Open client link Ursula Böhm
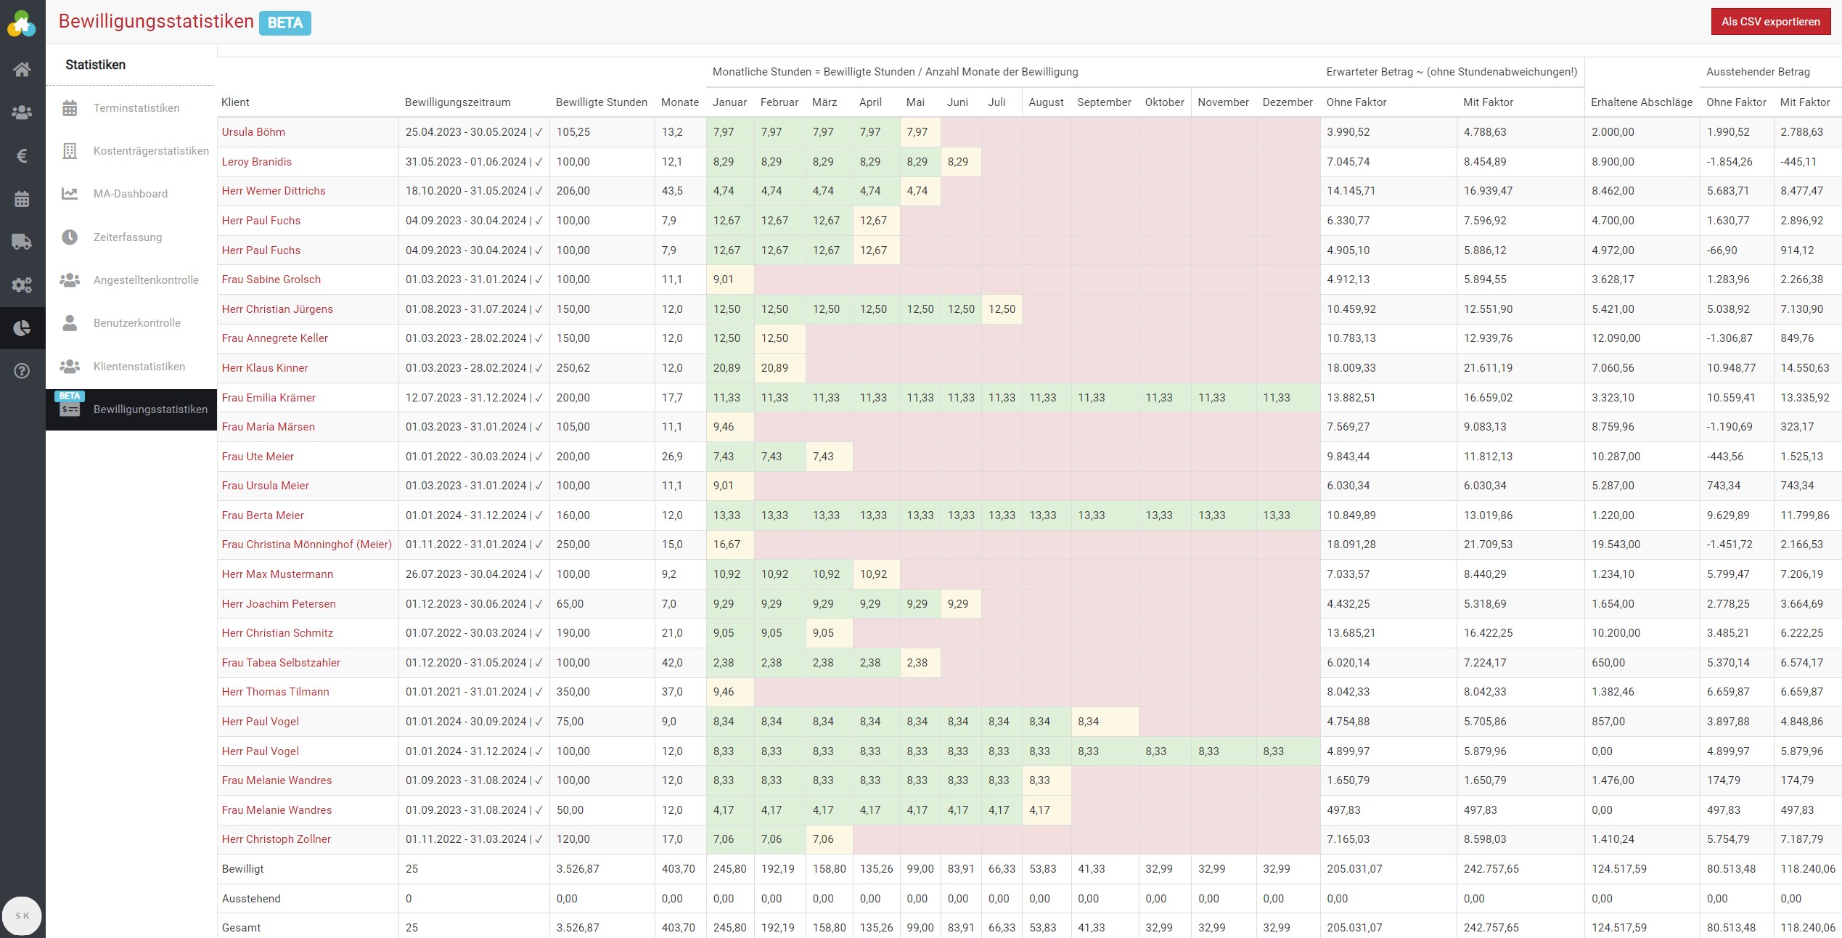Viewport: 1842px width, 938px height. click(x=253, y=132)
